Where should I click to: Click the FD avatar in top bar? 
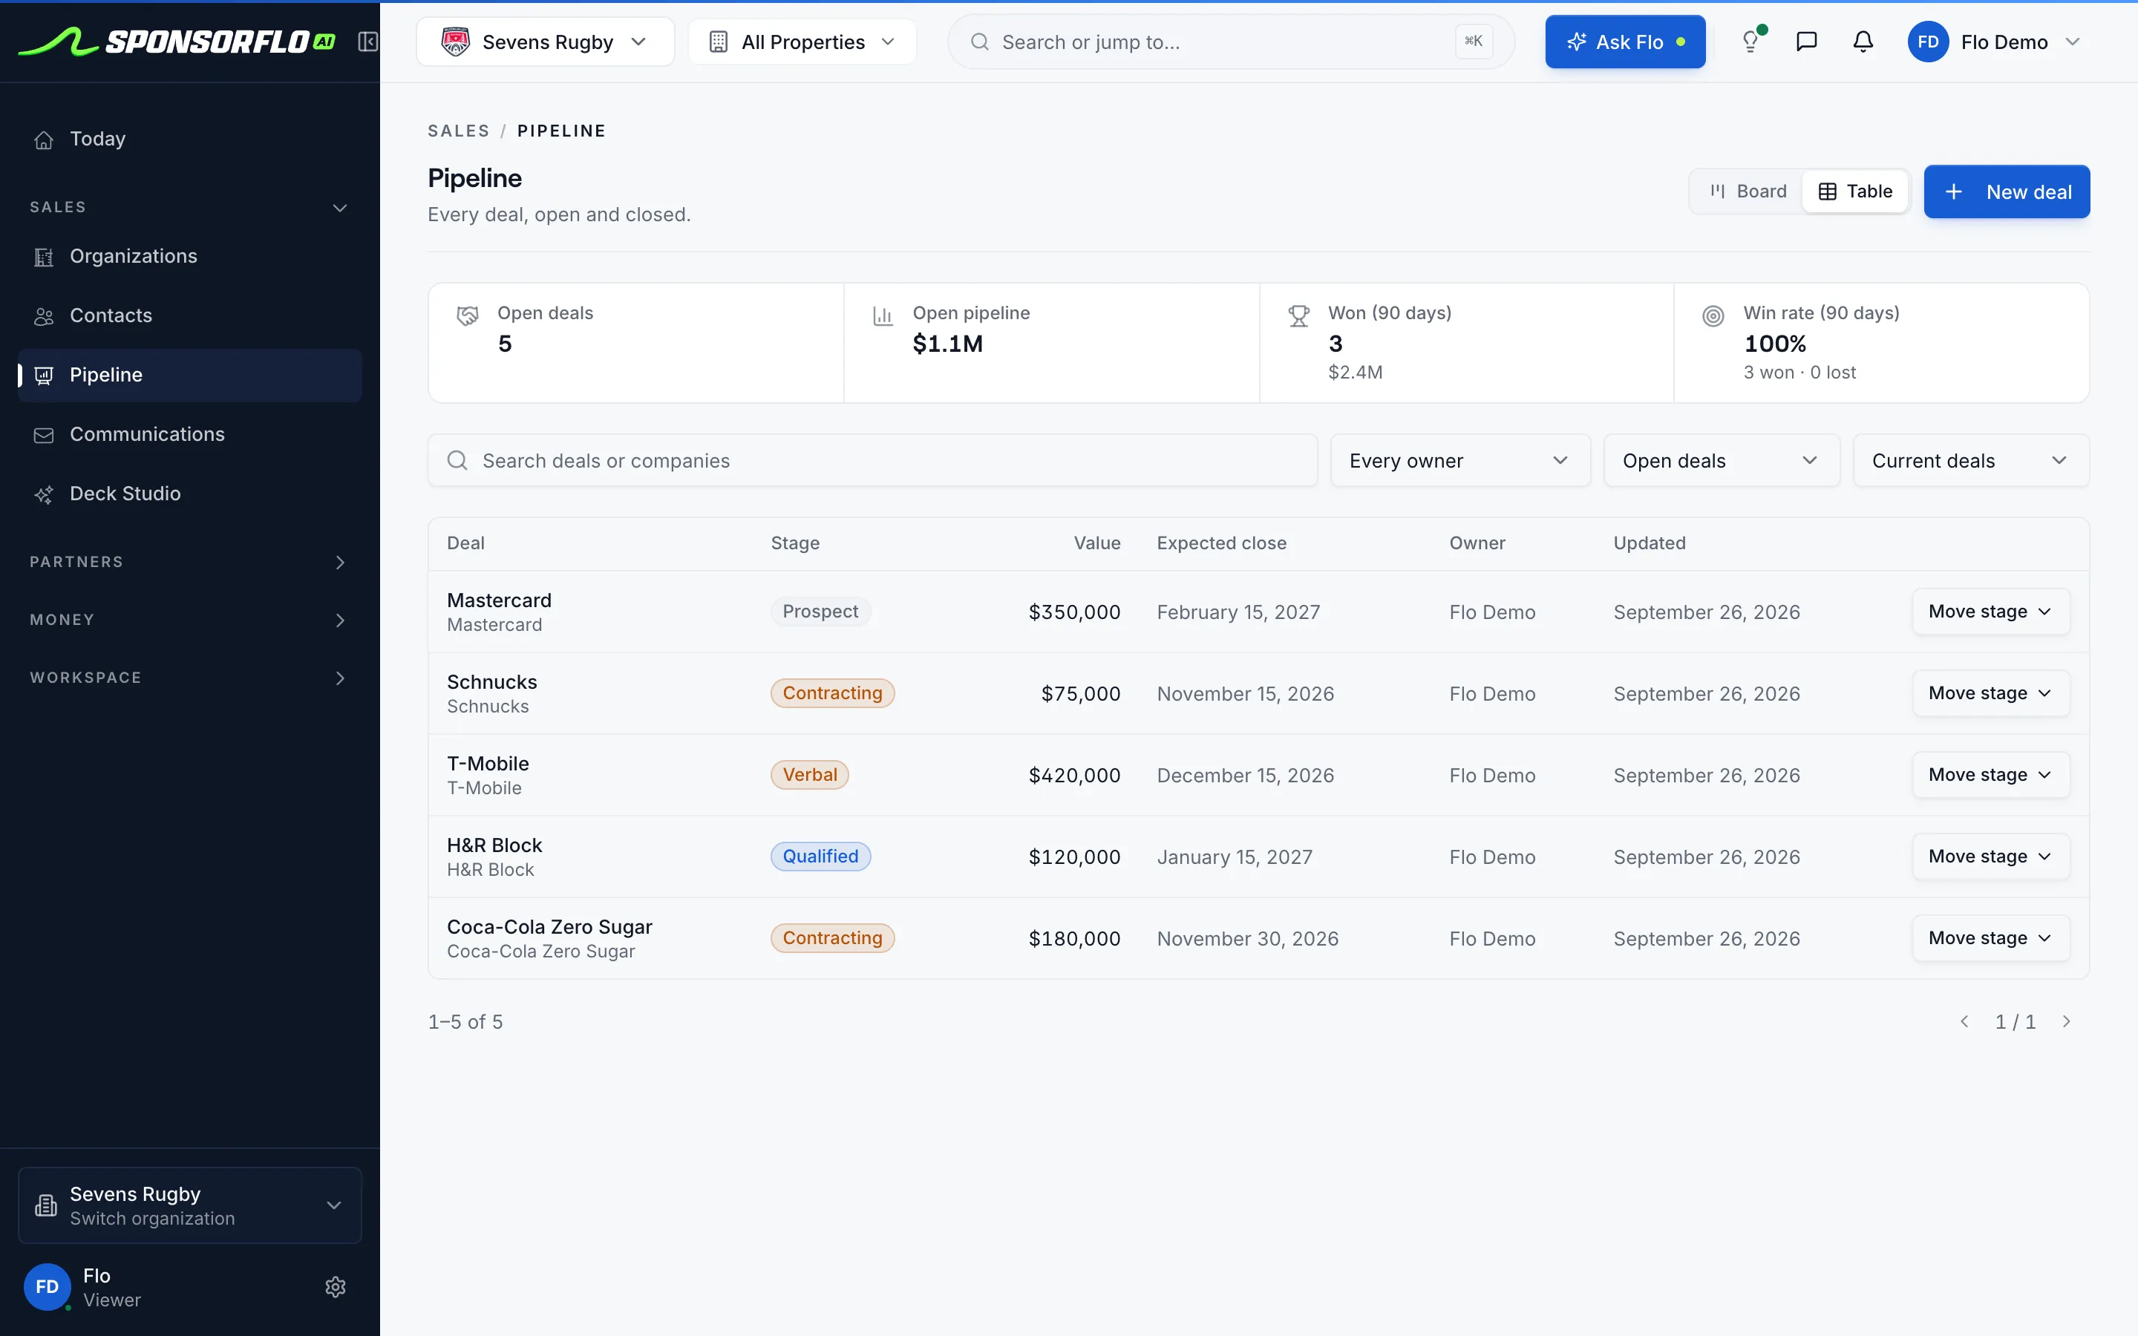point(1928,42)
